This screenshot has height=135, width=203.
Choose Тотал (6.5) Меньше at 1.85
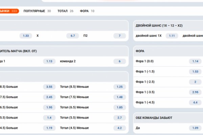point(119,107)
